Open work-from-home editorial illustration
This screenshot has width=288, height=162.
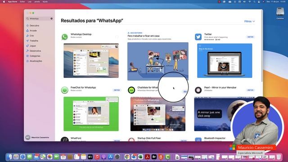pos(158,61)
